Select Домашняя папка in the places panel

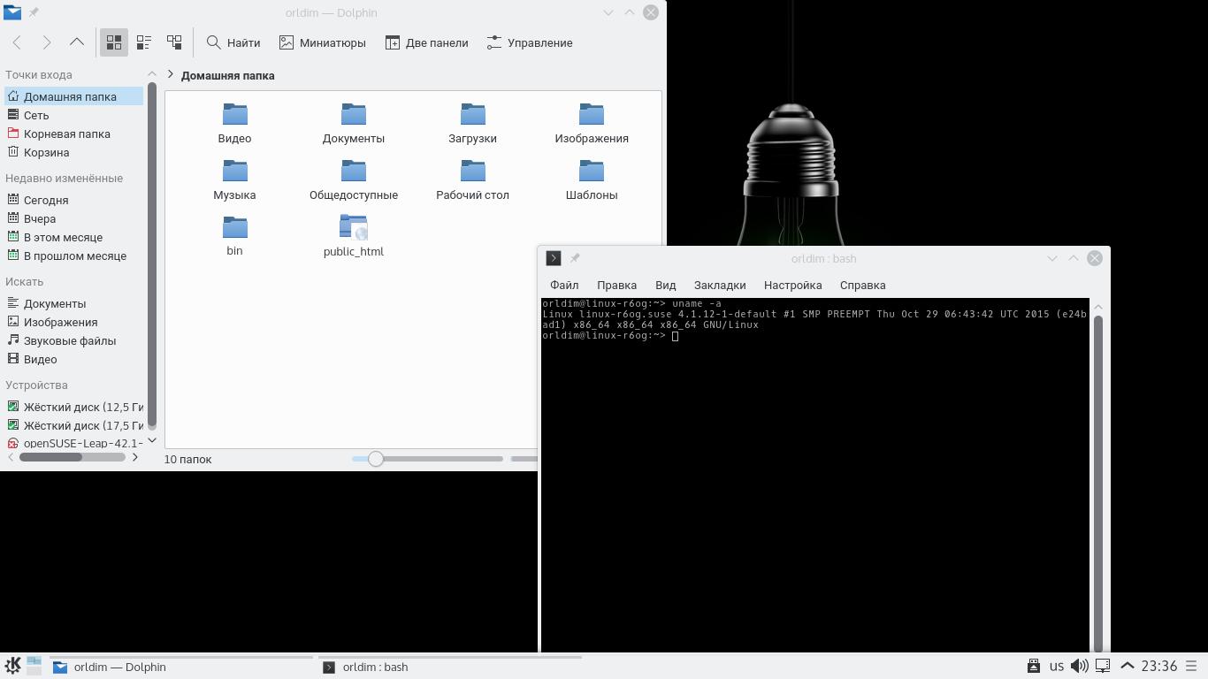coord(73,96)
